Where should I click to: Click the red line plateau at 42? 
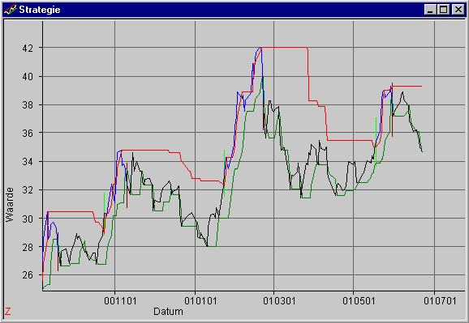[x=284, y=48]
